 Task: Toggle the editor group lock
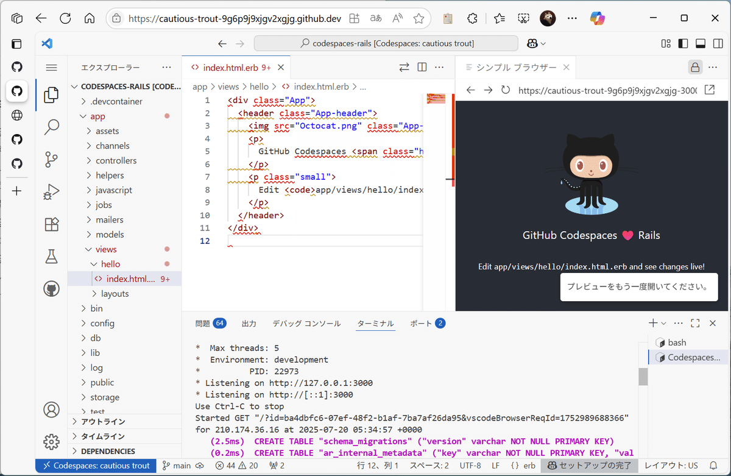coord(695,68)
